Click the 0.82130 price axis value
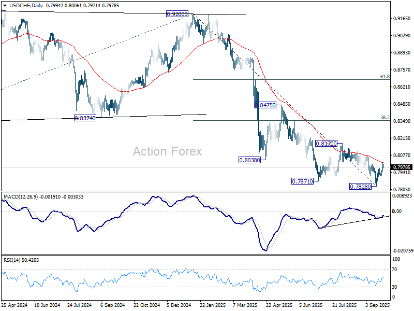The image size is (414, 311). pos(402,138)
